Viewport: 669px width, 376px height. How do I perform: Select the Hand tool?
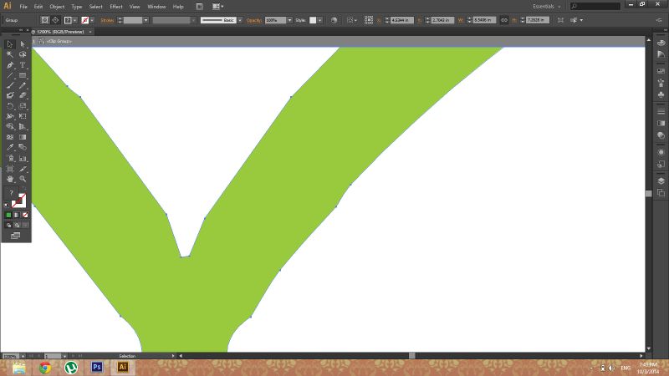click(x=10, y=179)
